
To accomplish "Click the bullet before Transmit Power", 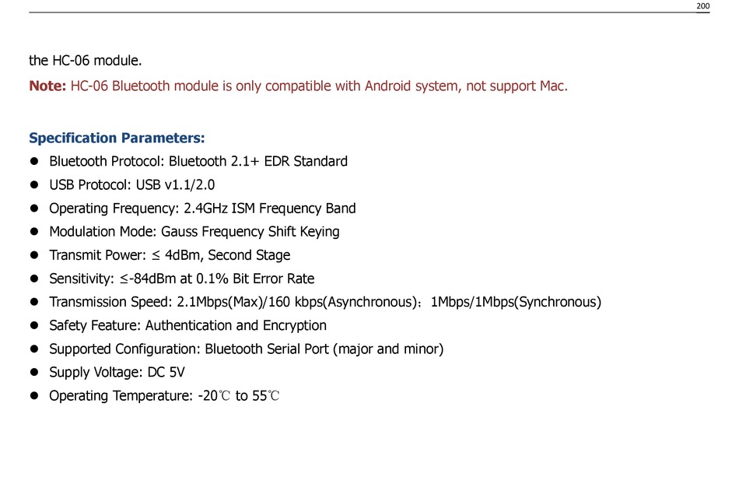I will 34,255.
